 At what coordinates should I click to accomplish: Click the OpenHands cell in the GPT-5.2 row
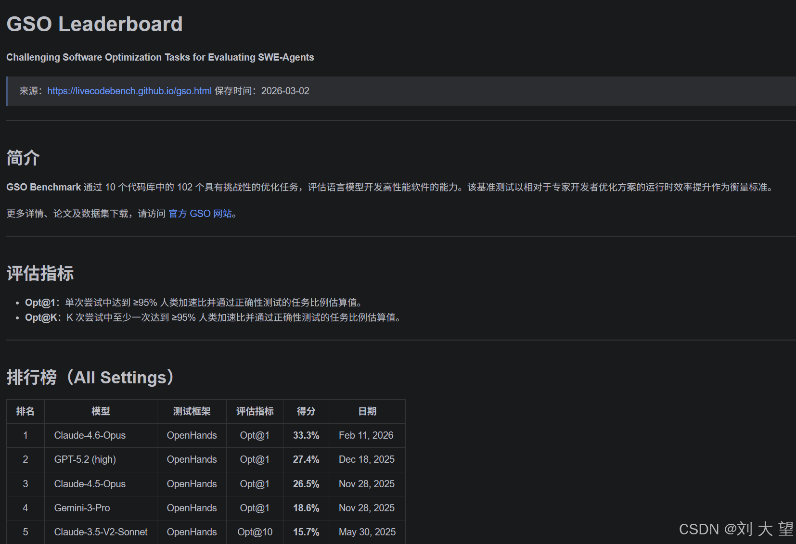(x=192, y=460)
